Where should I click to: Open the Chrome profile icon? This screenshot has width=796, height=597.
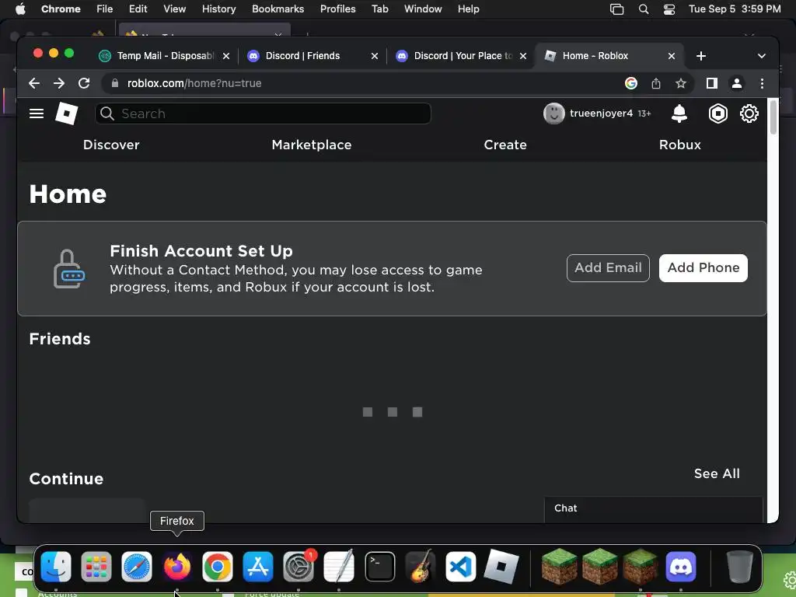(x=737, y=83)
